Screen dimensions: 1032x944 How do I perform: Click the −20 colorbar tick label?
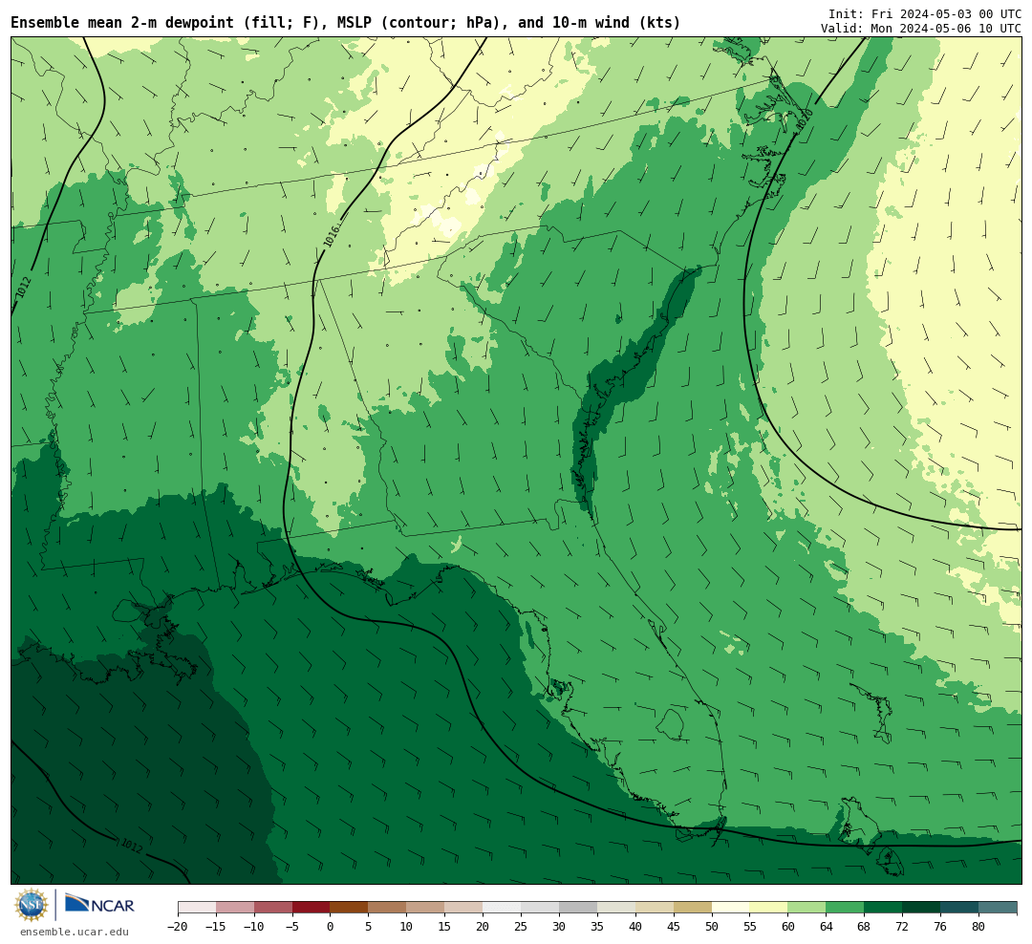pos(178,926)
